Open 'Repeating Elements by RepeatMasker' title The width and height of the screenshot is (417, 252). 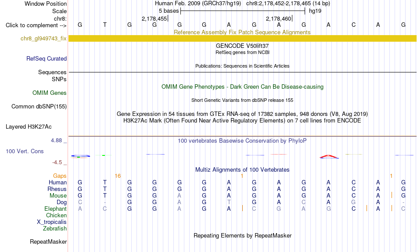tap(243, 235)
